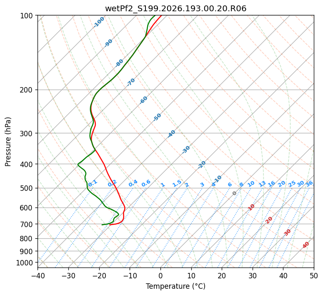This screenshot has height=295, width=323.
Task: Click the red temperature curve at 600 hPa
Action: [125, 207]
